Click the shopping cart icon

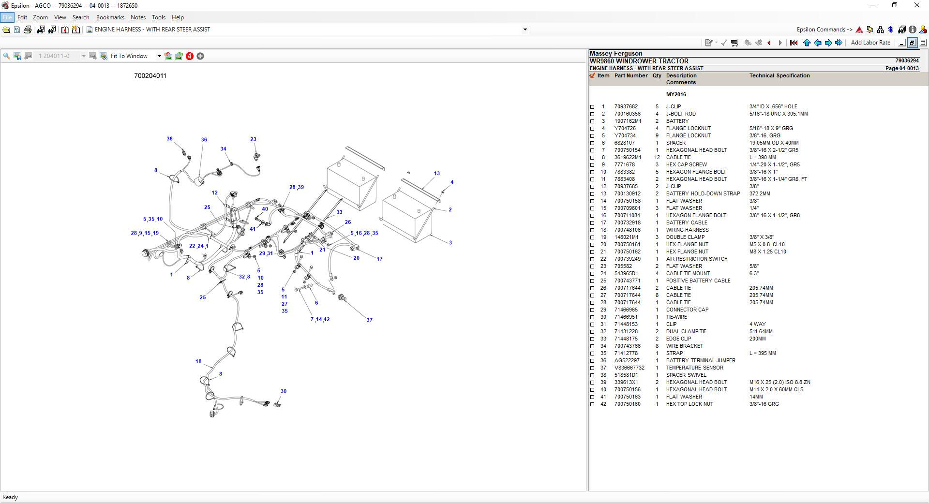pos(734,43)
